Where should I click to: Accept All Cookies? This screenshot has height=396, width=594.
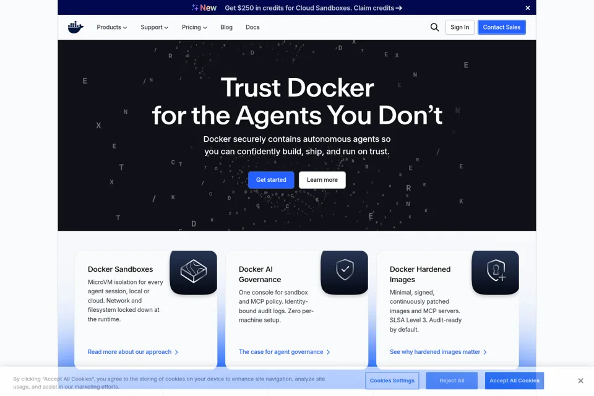pos(514,381)
